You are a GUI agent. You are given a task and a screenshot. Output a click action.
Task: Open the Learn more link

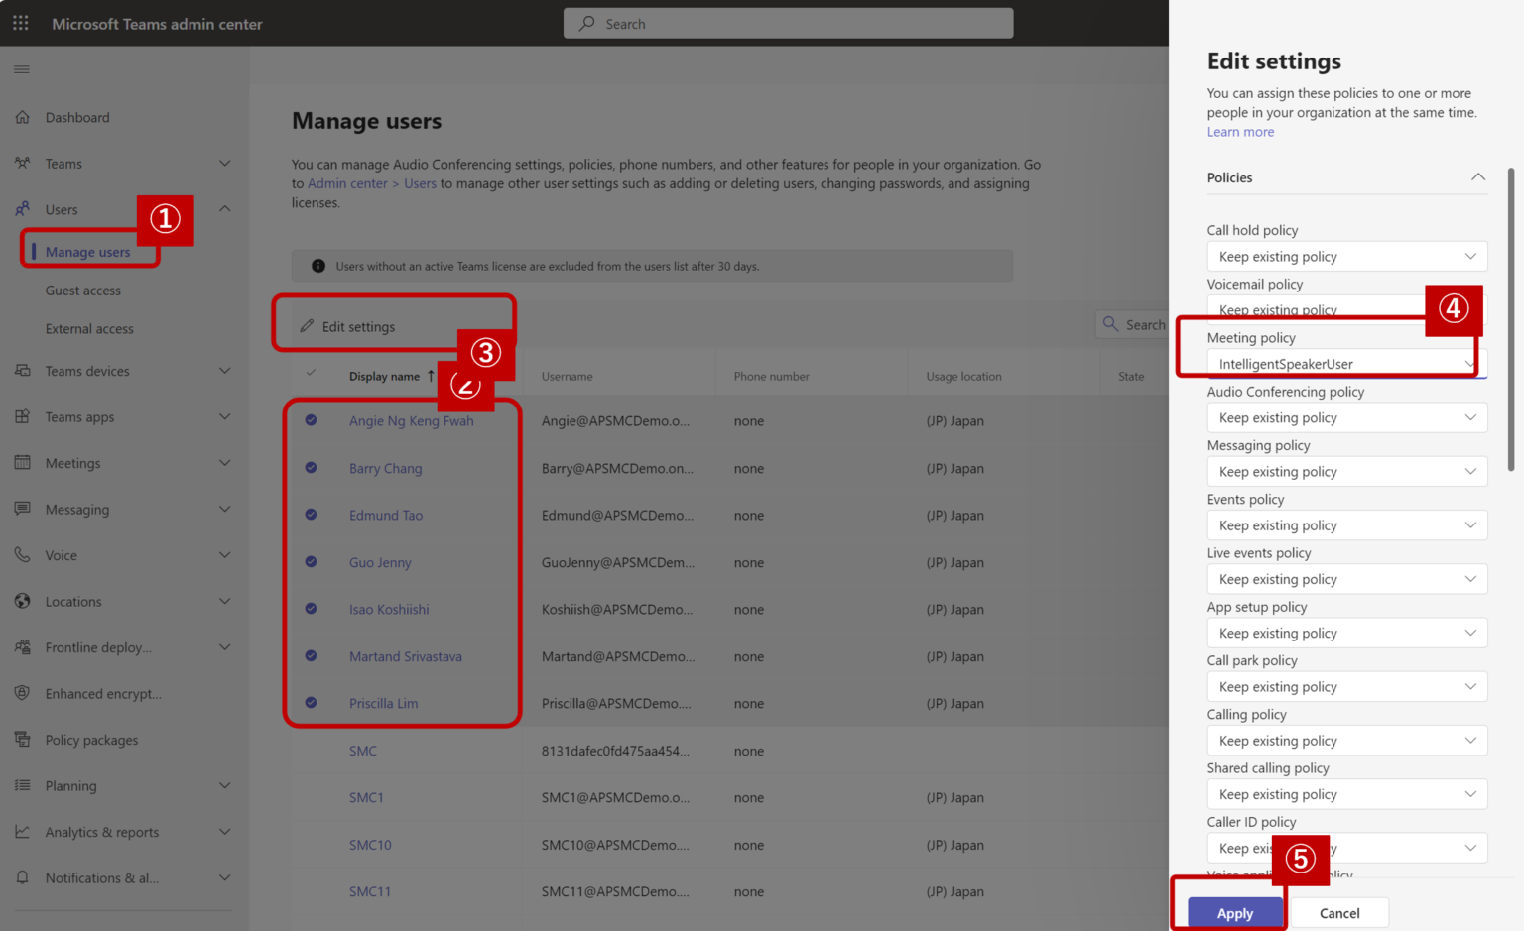tap(1240, 132)
